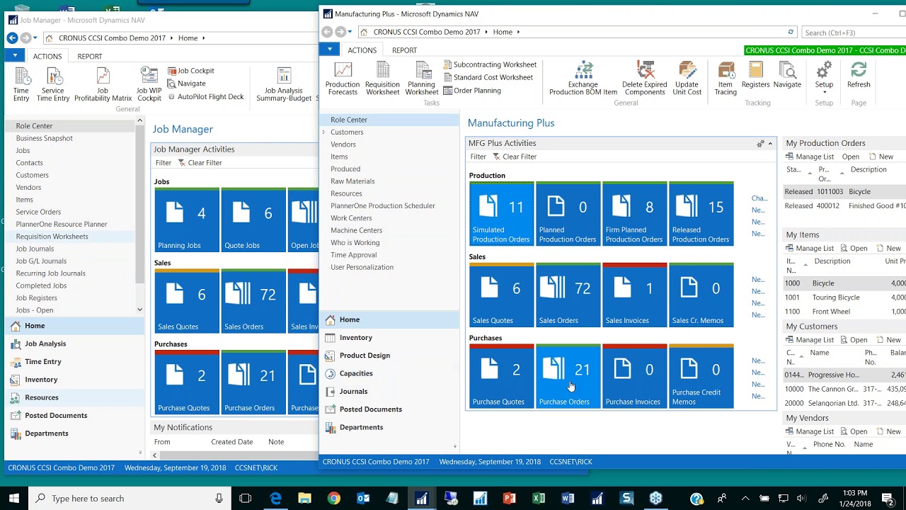Select Capacities in the navigation pane
The image size is (906, 510).
(x=389, y=373)
